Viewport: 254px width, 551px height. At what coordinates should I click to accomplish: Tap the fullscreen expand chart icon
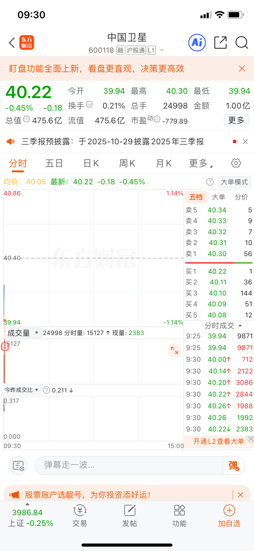click(x=174, y=350)
